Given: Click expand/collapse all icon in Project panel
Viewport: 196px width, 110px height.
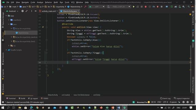Looking at the screenshot, I should 27,11.
